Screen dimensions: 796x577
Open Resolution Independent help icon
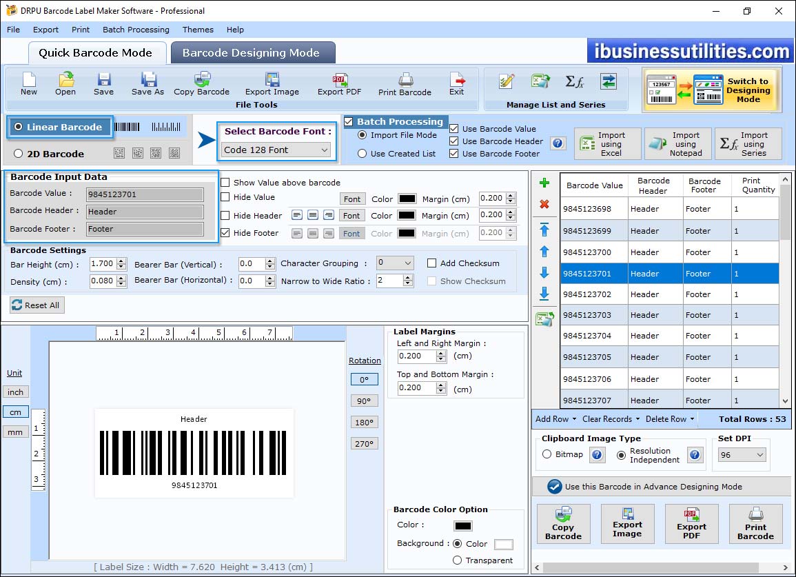pyautogui.click(x=695, y=455)
